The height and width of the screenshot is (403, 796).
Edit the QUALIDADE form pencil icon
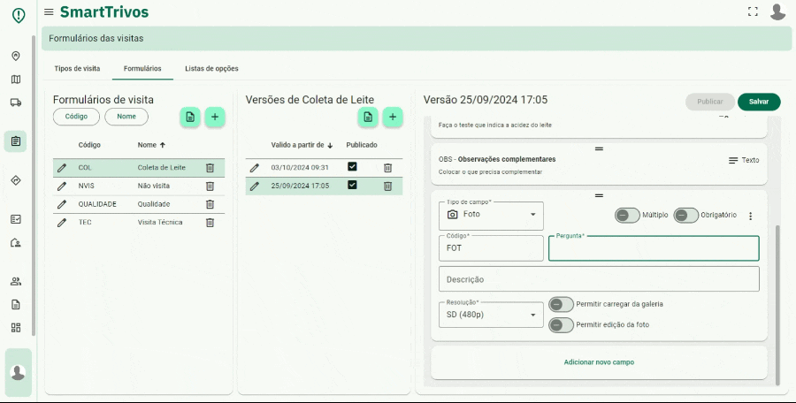[x=62, y=204]
